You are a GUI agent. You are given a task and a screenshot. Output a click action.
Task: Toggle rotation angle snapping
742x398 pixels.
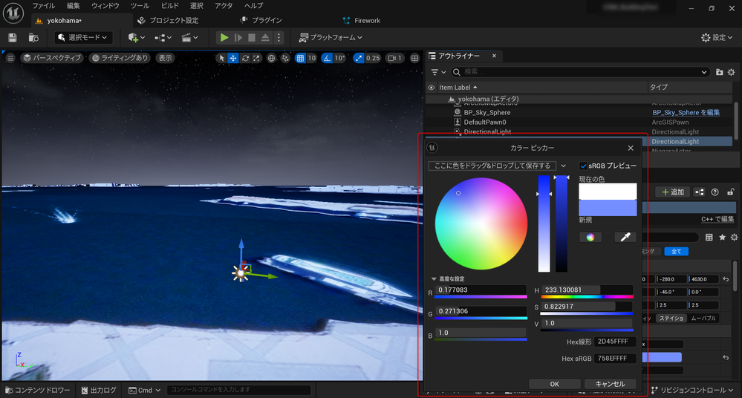pos(327,58)
